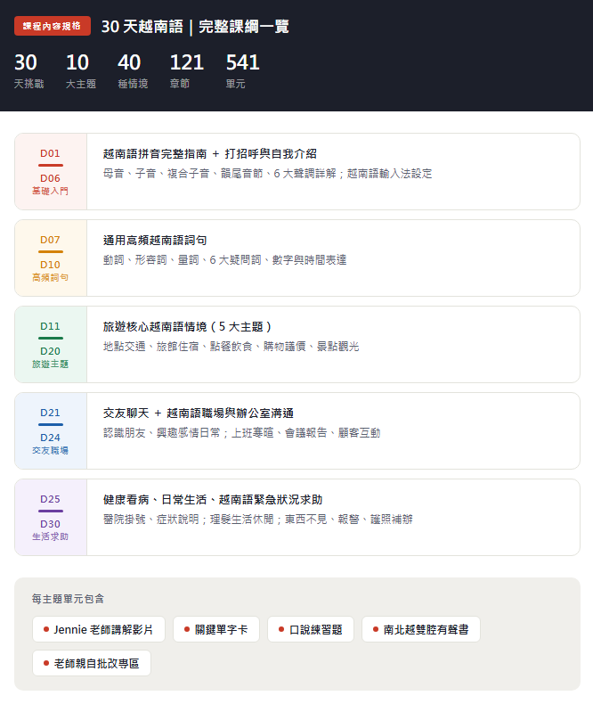Open the D11–D20 旅遊主題 day block
Viewport: 593px width, 704px height.
click(51, 344)
